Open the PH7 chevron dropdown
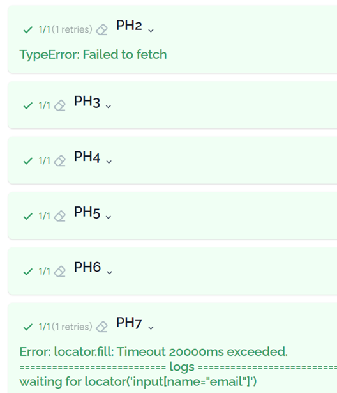The height and width of the screenshot is (393, 337). (151, 328)
